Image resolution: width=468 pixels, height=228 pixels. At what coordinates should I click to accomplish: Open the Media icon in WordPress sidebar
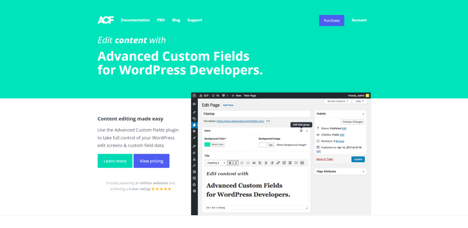pos(194,119)
